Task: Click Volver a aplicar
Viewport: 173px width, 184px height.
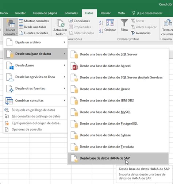Action: (144, 27)
